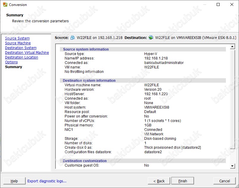Screen dimensions: 239x188
Task: Click Thick provisioned disk [datastore2] value
Action: tap(173, 148)
